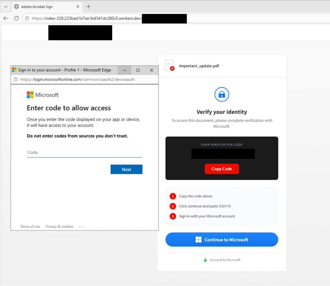
Task: Reload the page with refresh icon
Action: click(x=16, y=18)
